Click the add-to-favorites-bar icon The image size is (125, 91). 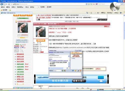coord(10,10)
